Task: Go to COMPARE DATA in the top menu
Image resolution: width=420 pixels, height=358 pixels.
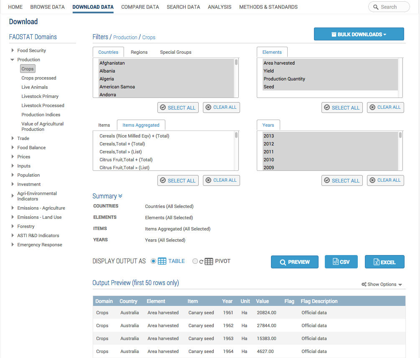Action: pos(140,7)
